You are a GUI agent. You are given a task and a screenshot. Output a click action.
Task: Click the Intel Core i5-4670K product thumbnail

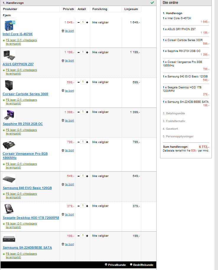pos(10,25)
